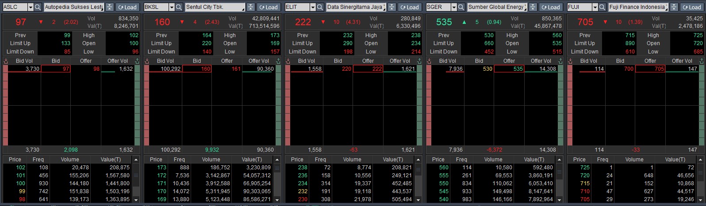This screenshot has width=706, height=206.
Task: Click the search icon beside the SGER code
Action: tap(461, 7)
